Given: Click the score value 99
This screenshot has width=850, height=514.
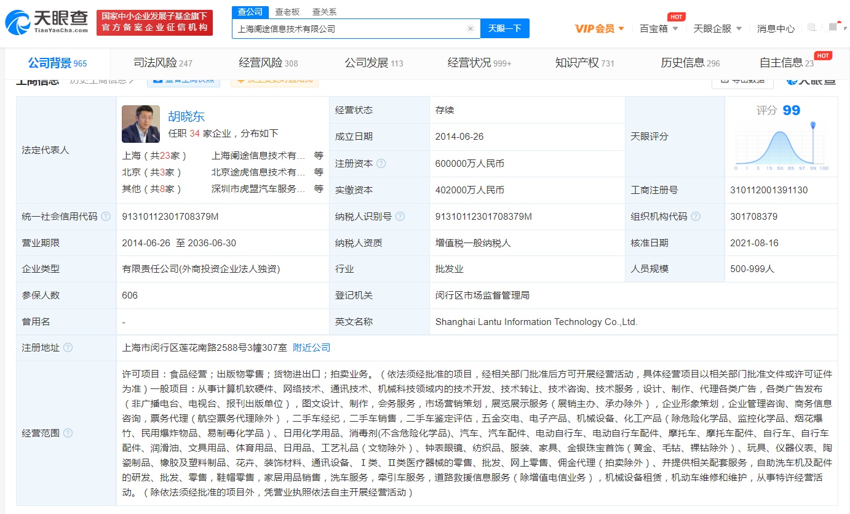Looking at the screenshot, I should [x=792, y=110].
